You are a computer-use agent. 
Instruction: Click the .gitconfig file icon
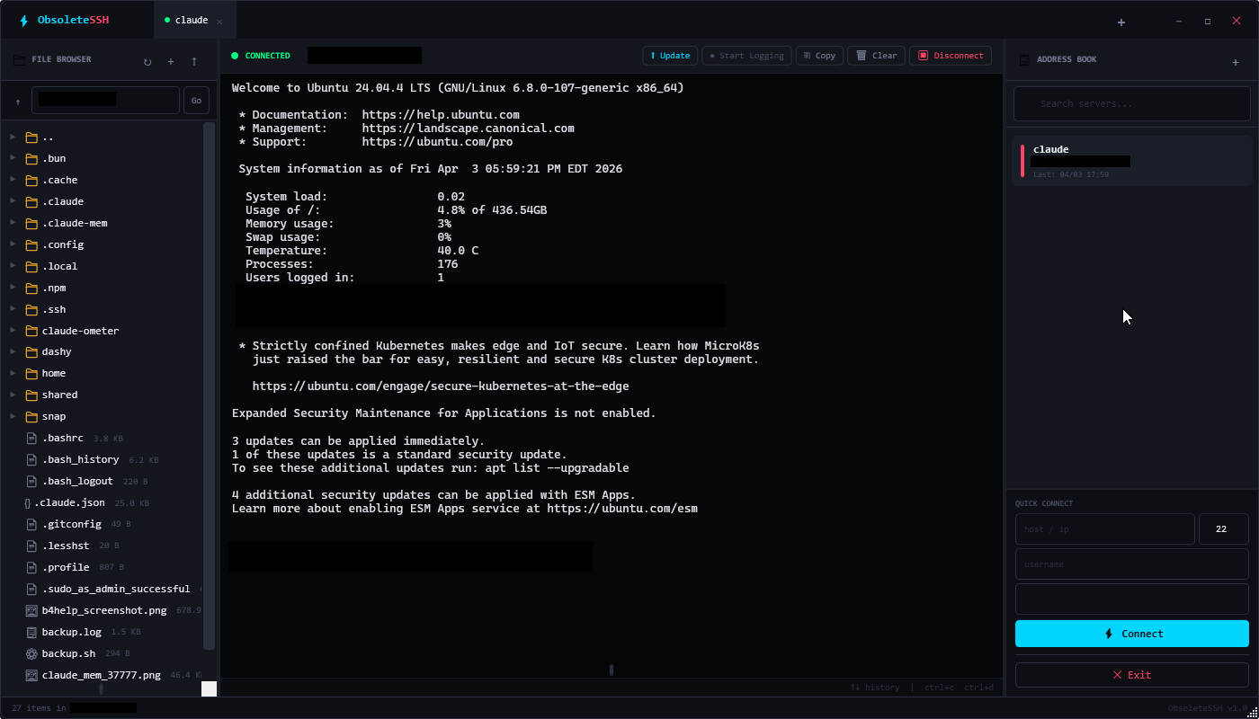pyautogui.click(x=32, y=525)
